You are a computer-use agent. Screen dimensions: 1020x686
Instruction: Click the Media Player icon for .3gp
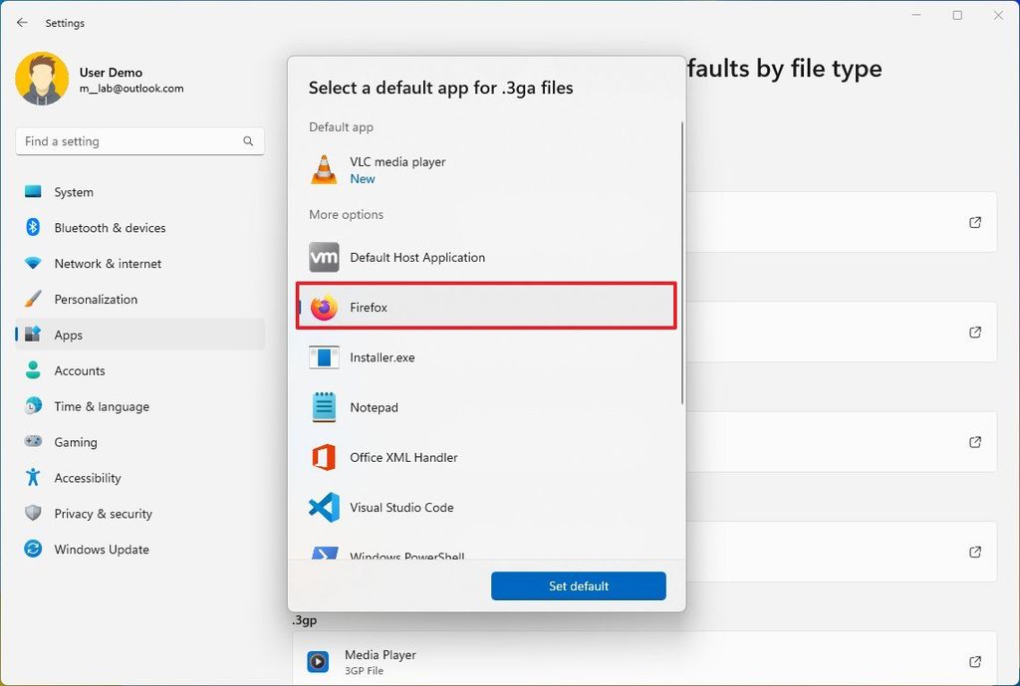click(318, 661)
